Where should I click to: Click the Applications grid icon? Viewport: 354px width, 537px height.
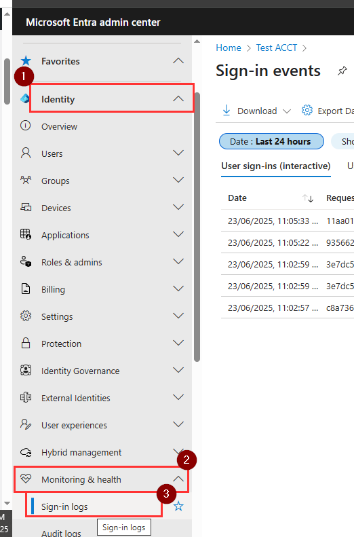[x=26, y=234]
